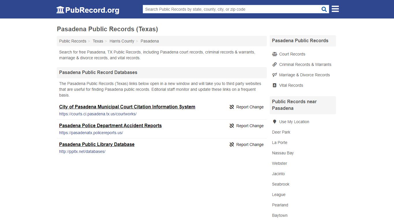Visit the pasadenatx.policereports.us URL
The height and width of the screenshot is (222, 394).
click(91, 133)
